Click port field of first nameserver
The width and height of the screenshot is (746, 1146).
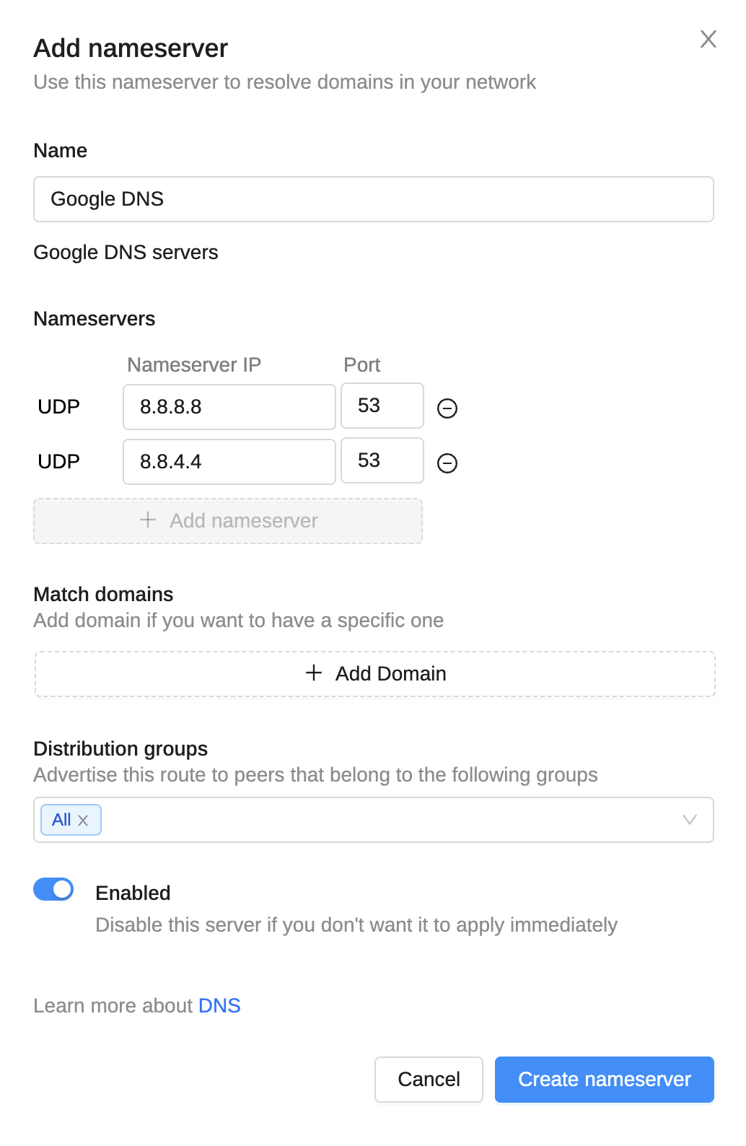coord(382,406)
